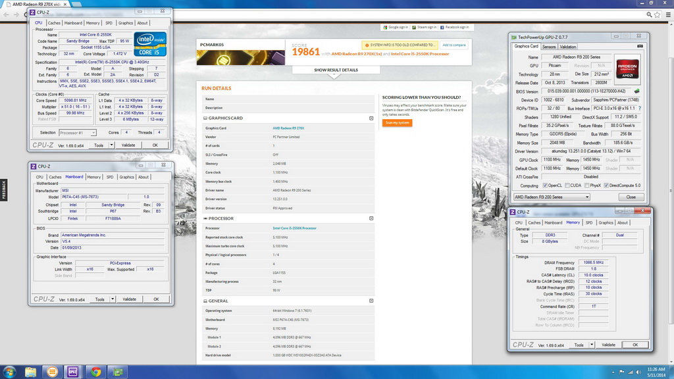Click the purple CPU-Z taskbar icon
The width and height of the screenshot is (674, 379).
point(72,372)
